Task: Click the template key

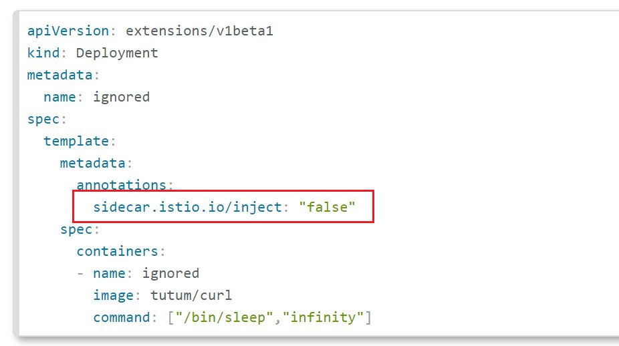Action: (x=76, y=141)
